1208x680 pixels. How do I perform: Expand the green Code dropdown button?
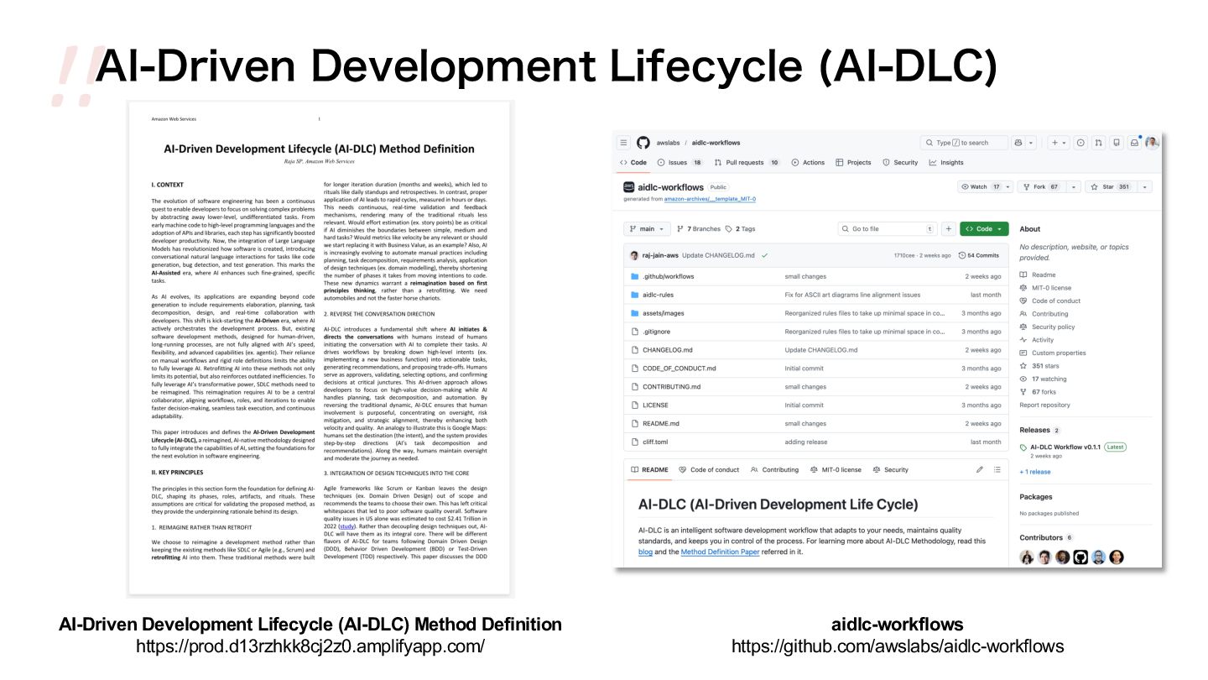985,228
